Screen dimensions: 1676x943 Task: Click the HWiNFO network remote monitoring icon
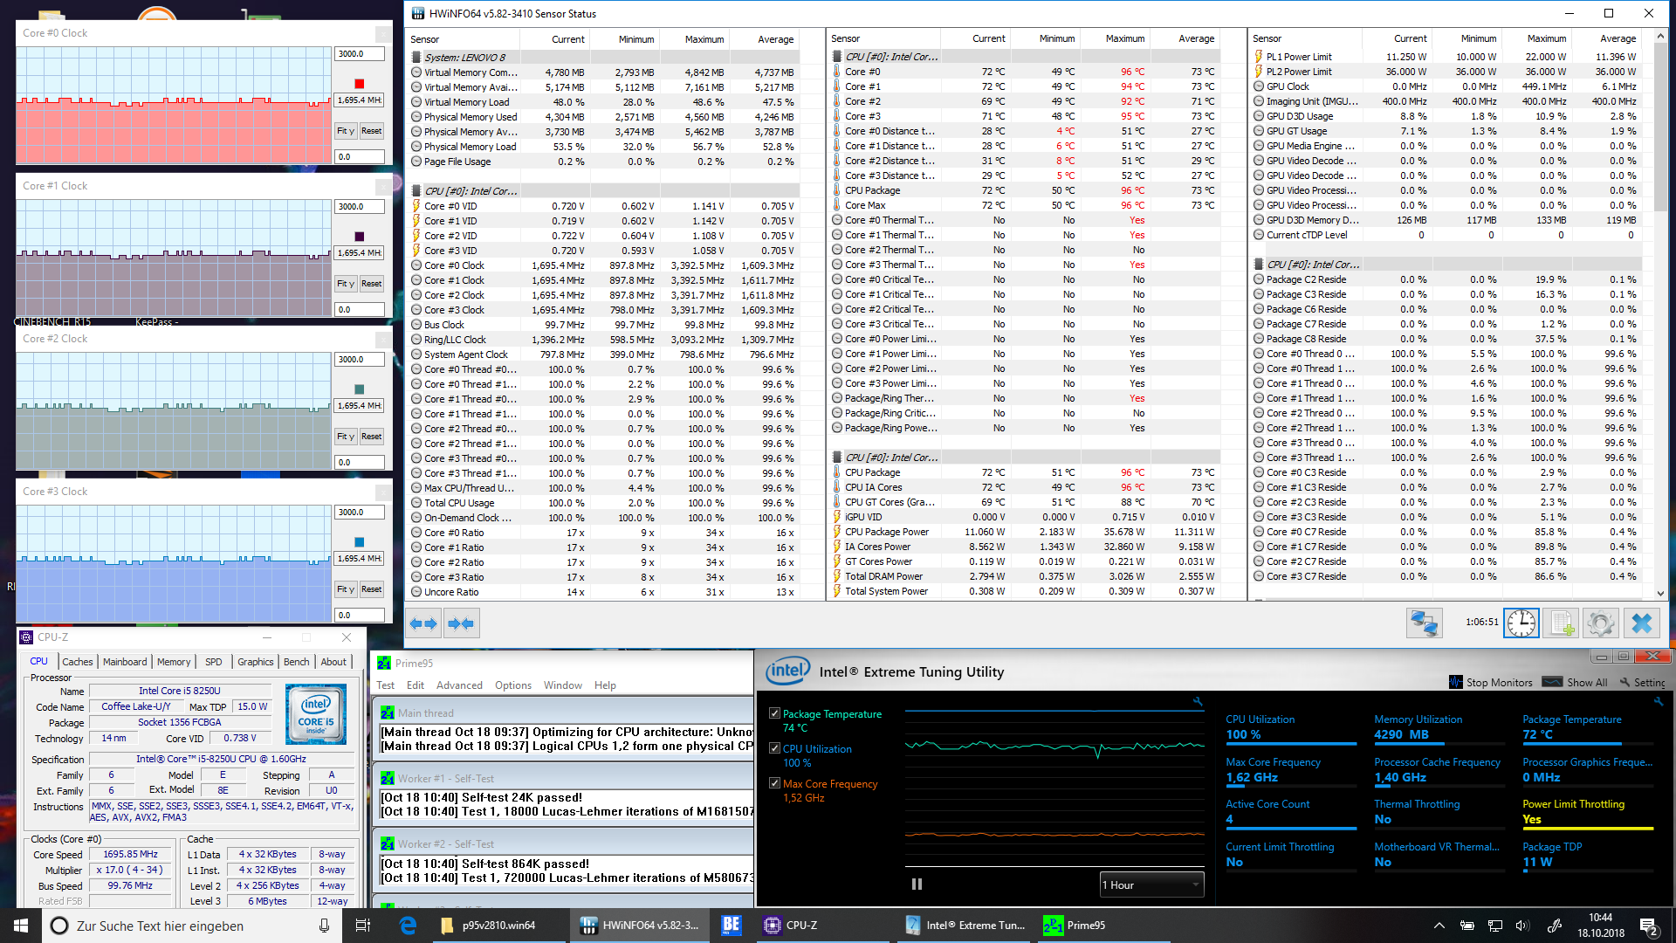click(x=1424, y=623)
